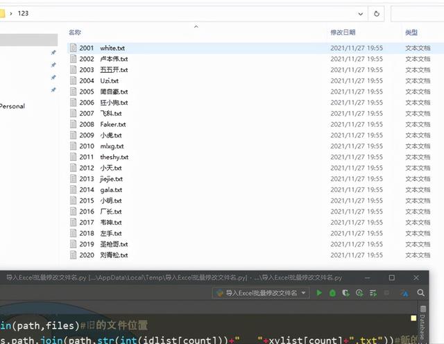
Task: Select the file numbered 2020
Action: coord(103,255)
